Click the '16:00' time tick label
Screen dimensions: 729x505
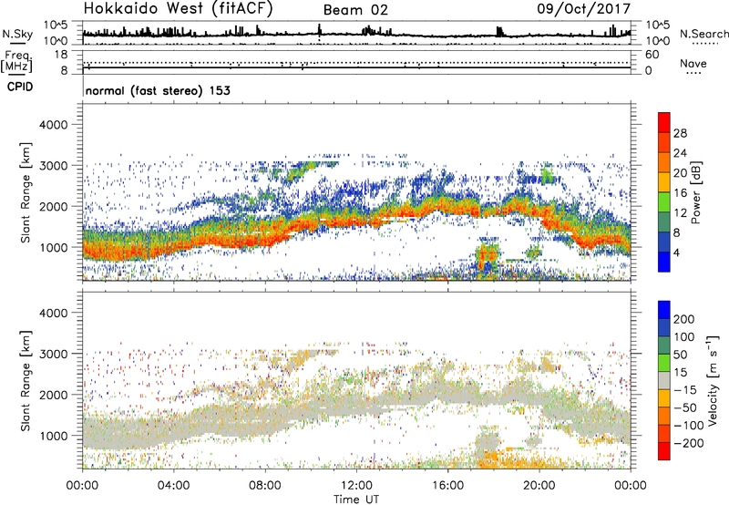coord(447,486)
